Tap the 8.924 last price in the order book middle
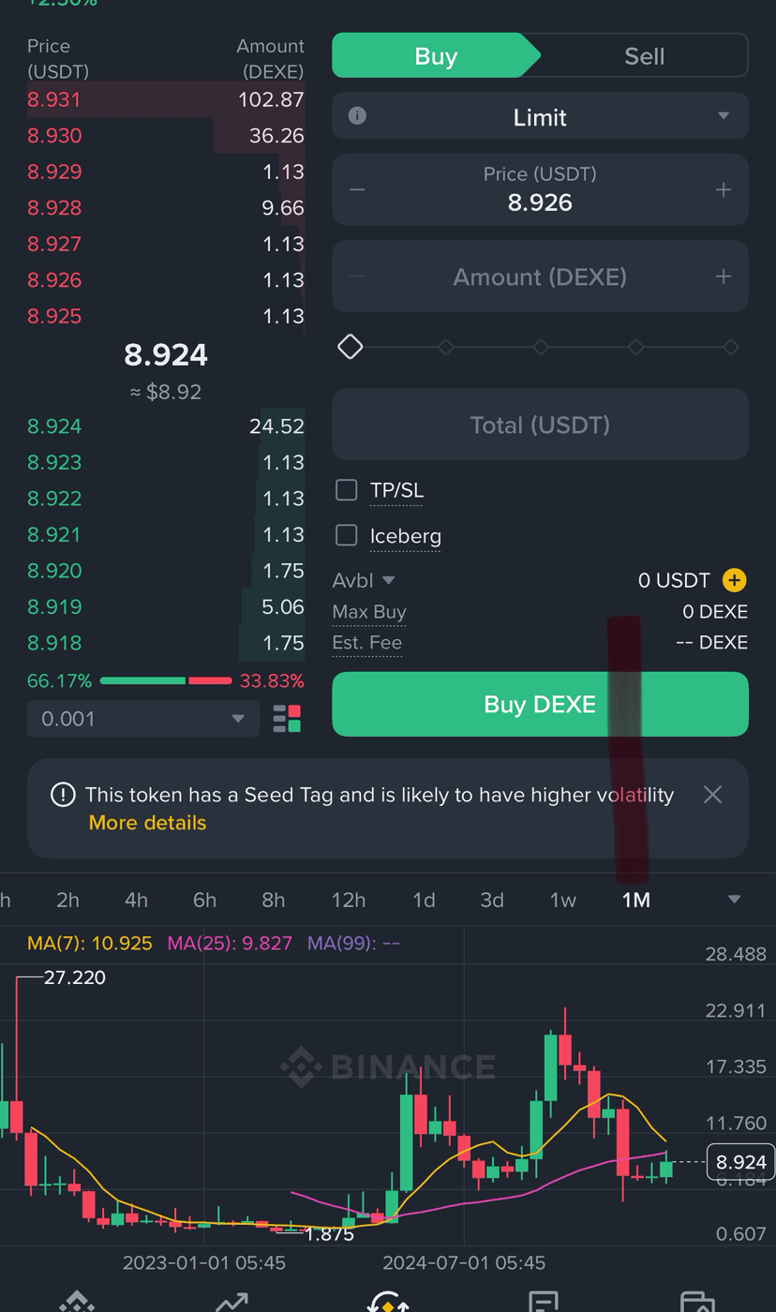This screenshot has width=776, height=1312. point(166,354)
